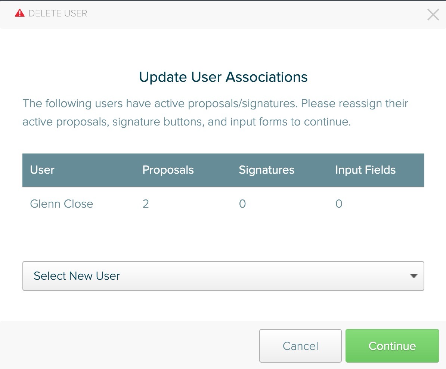Close the Delete User dialog
Image resolution: width=446 pixels, height=369 pixels.
433,15
